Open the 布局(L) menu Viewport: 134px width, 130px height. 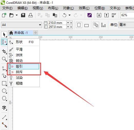[53, 8]
